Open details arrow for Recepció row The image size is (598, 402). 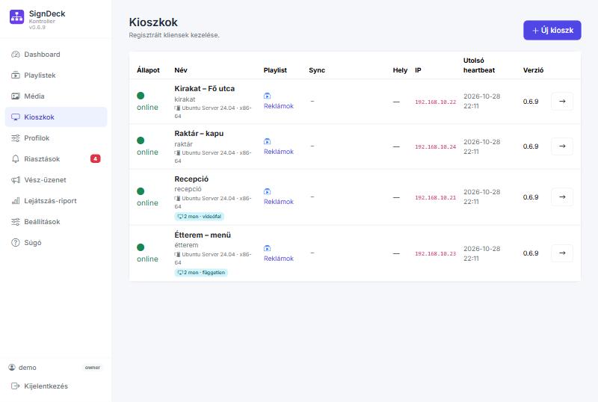pos(562,197)
